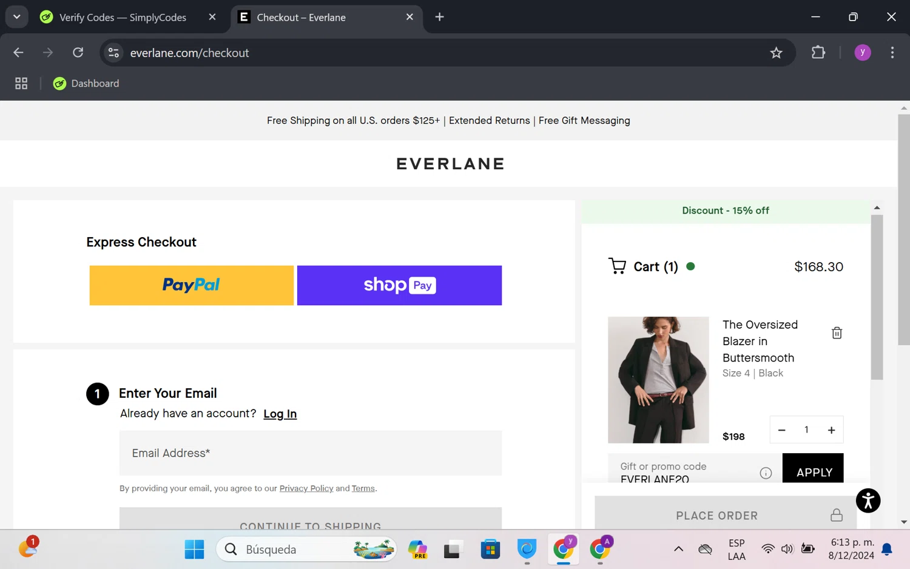
Task: Show promo code info icon
Action: click(766, 473)
